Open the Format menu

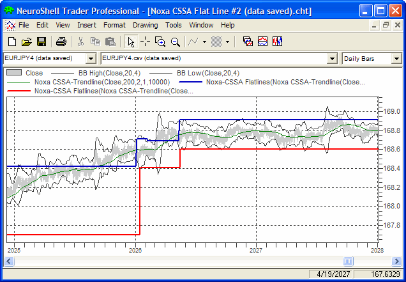114,25
